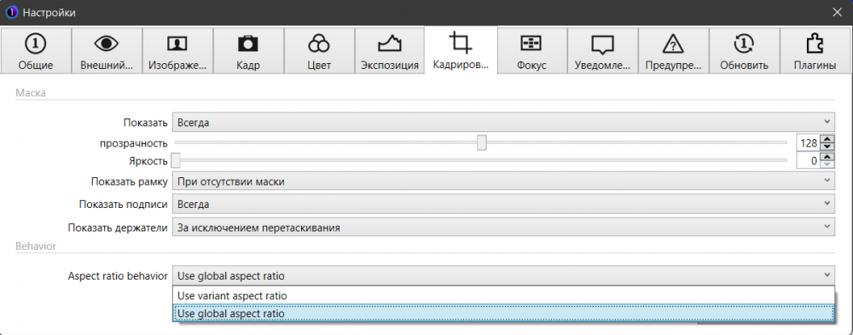
Task: Open the Цвет settings tab
Action: [x=319, y=50]
